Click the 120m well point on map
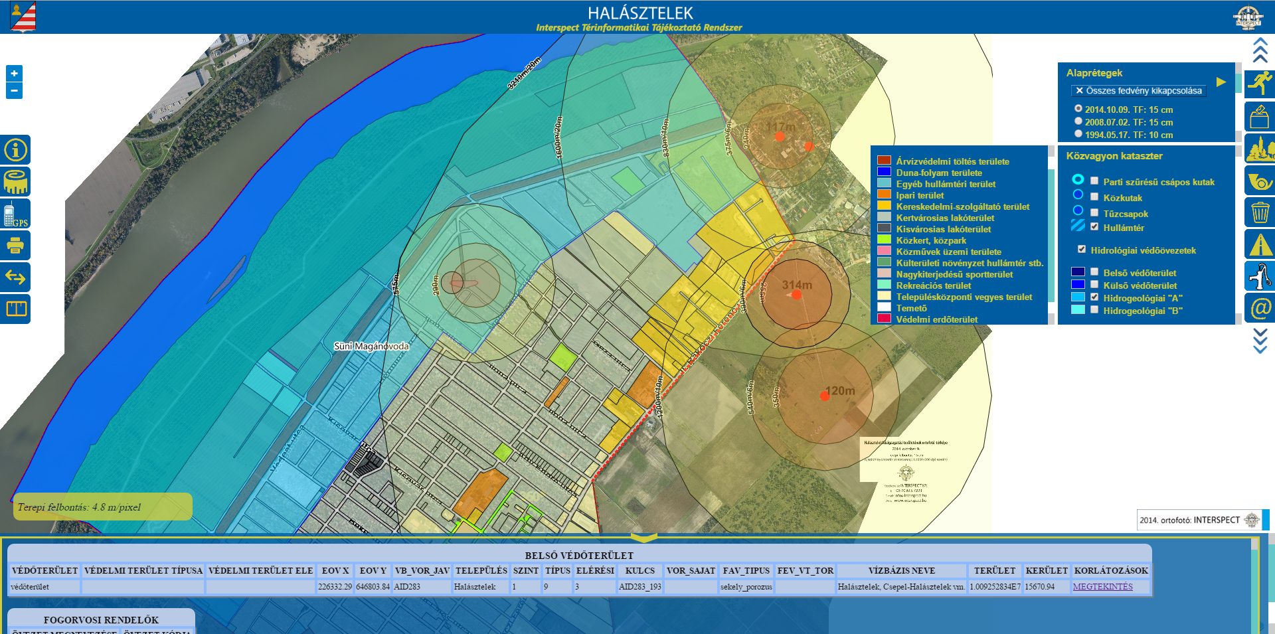 click(x=824, y=396)
